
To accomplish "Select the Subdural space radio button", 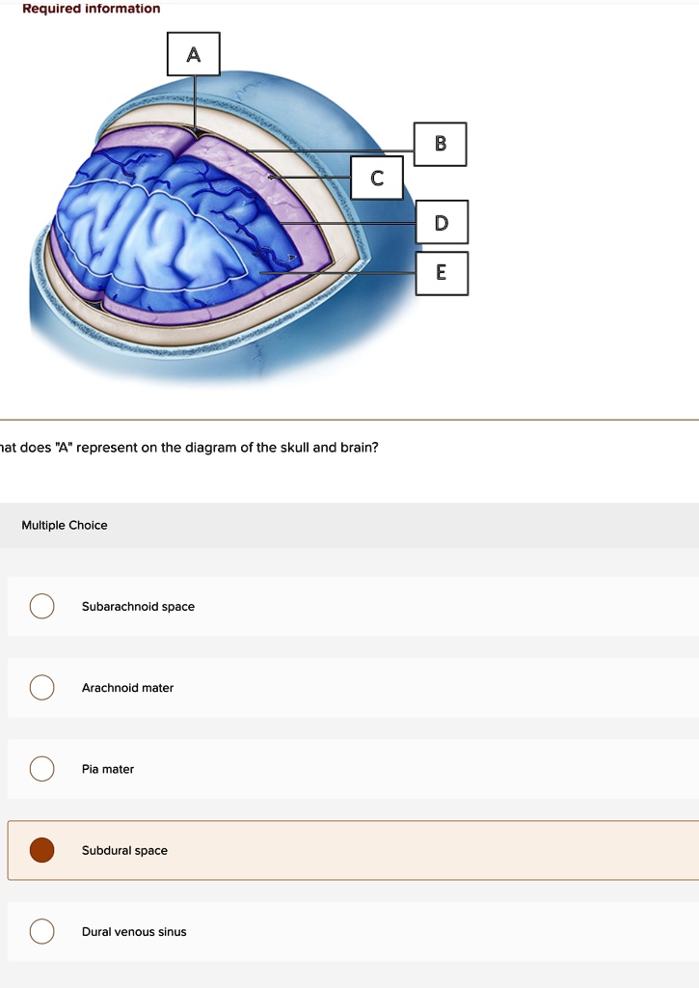I will pyautogui.click(x=42, y=850).
